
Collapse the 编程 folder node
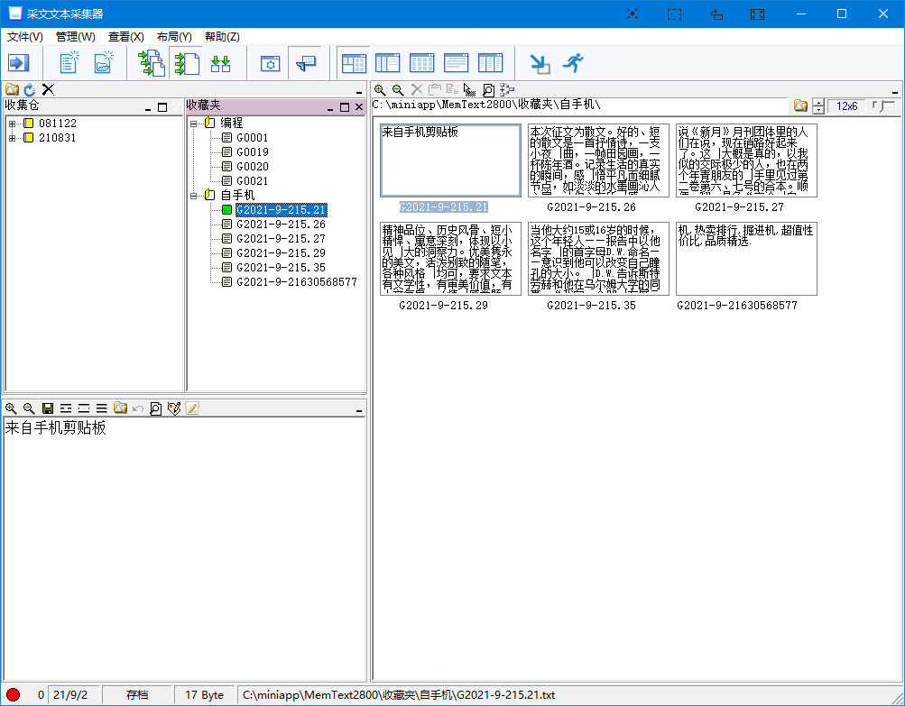[193, 124]
